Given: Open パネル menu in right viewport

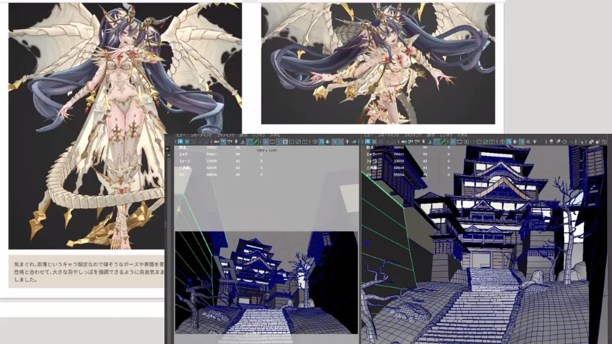Looking at the screenshot, I should point(462,136).
